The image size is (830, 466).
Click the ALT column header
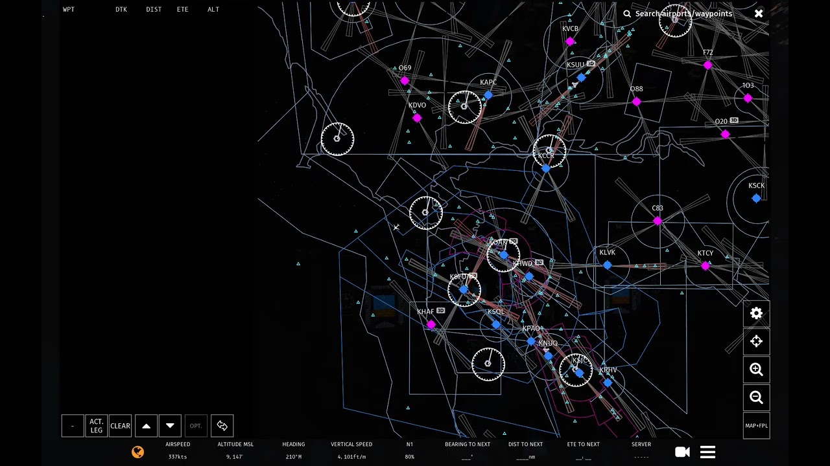213,10
